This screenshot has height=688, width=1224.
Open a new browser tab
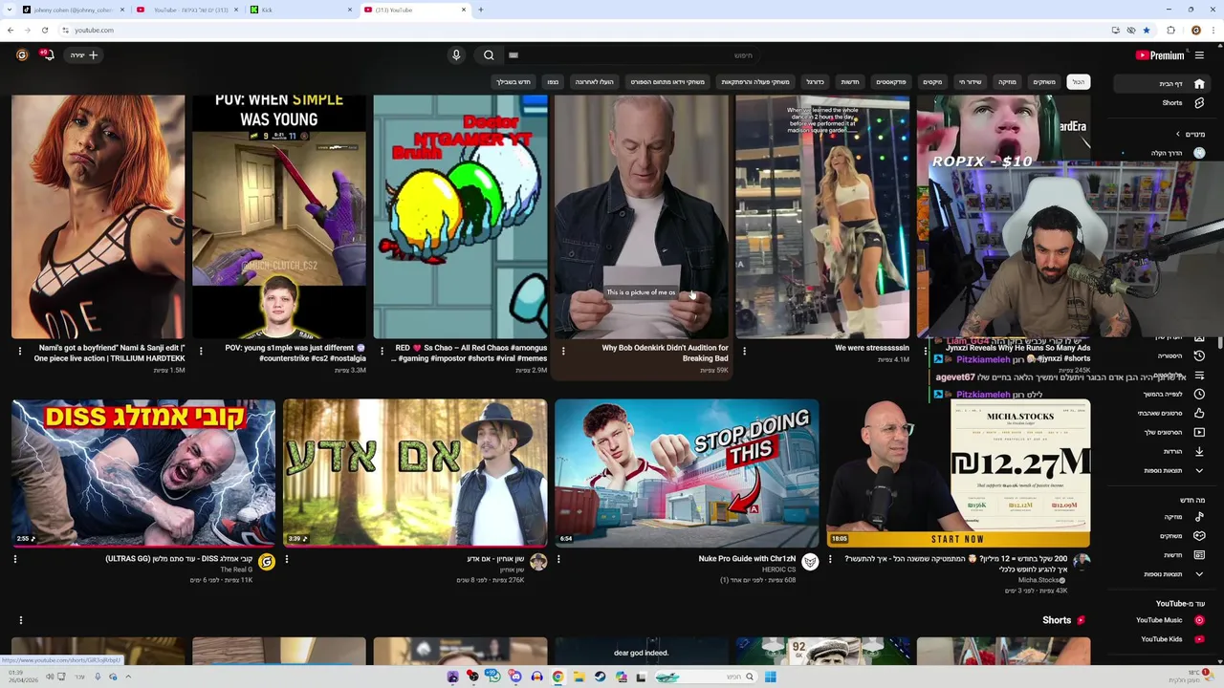pos(480,10)
